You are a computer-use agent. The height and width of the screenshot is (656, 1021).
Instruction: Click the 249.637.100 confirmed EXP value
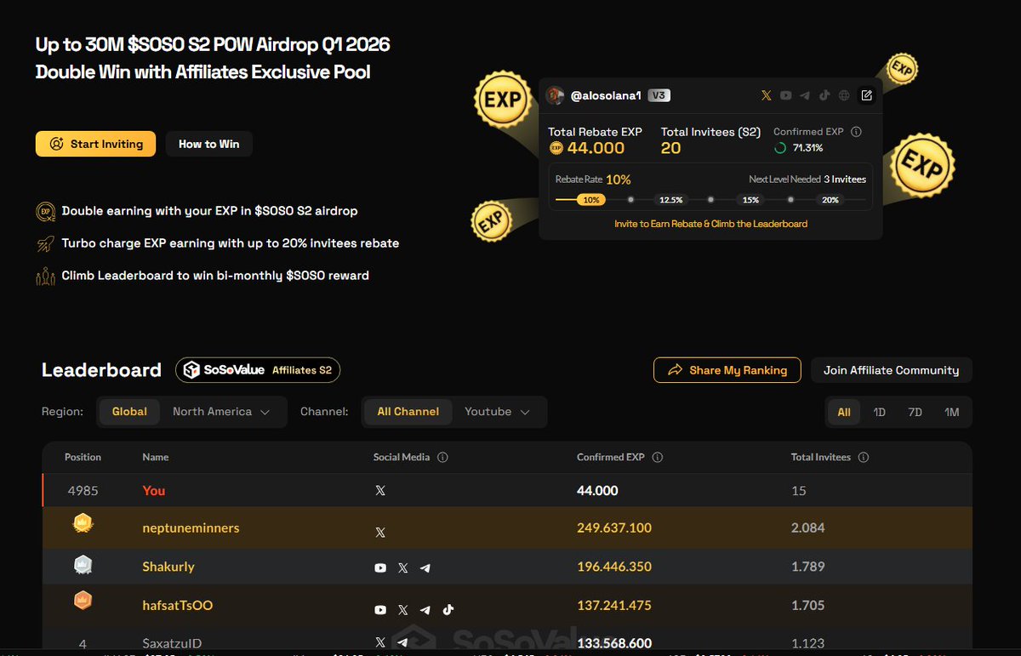[x=614, y=528]
